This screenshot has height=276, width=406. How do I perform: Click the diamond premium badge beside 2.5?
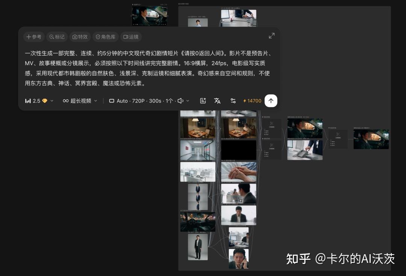pyautogui.click(x=45, y=101)
